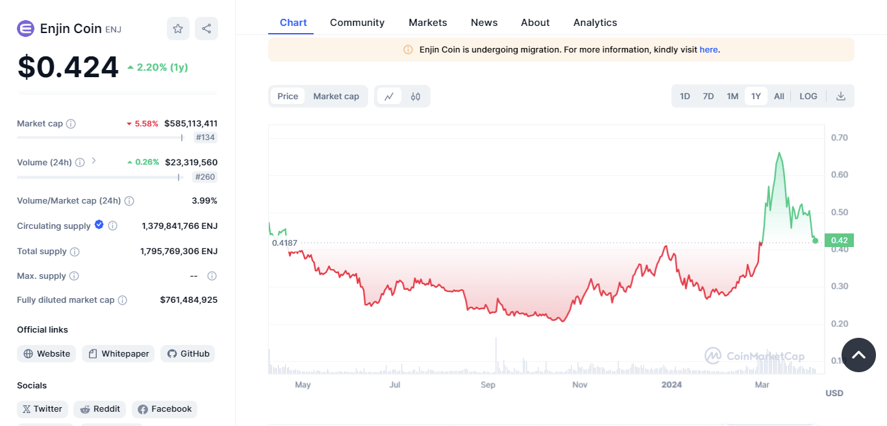This screenshot has height=426, width=887.
Task: Click info icon beside Max. supply value
Action: (212, 276)
